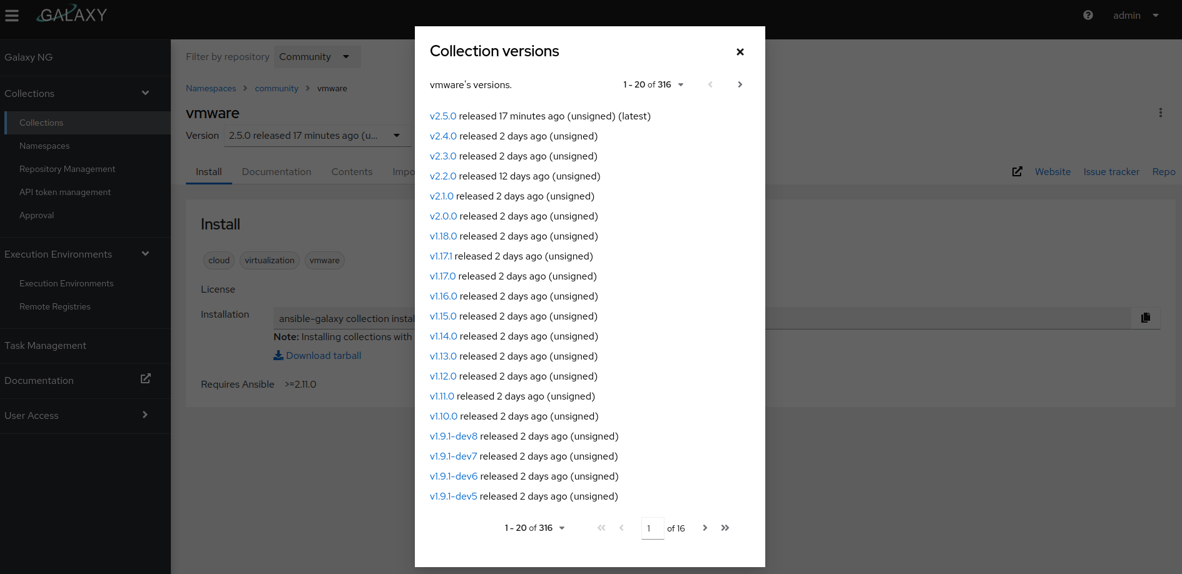The image size is (1182, 574).
Task: Expand the User Access sidebar section
Action: pos(145,415)
